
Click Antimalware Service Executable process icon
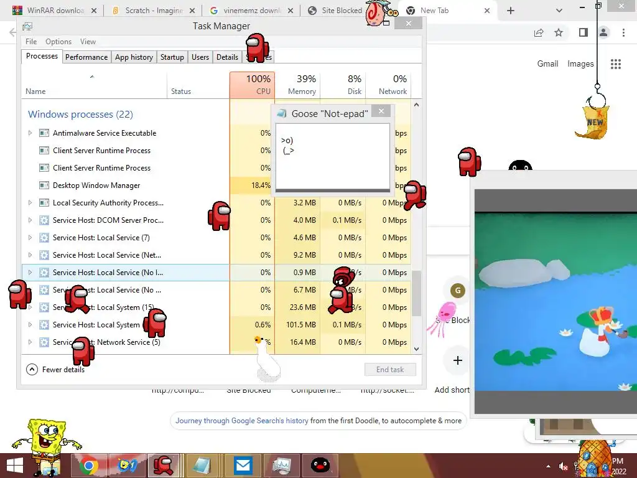[x=44, y=133]
